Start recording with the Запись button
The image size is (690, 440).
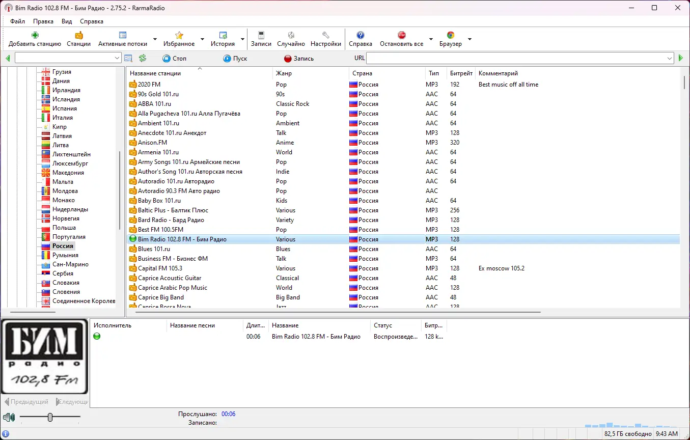click(x=299, y=59)
